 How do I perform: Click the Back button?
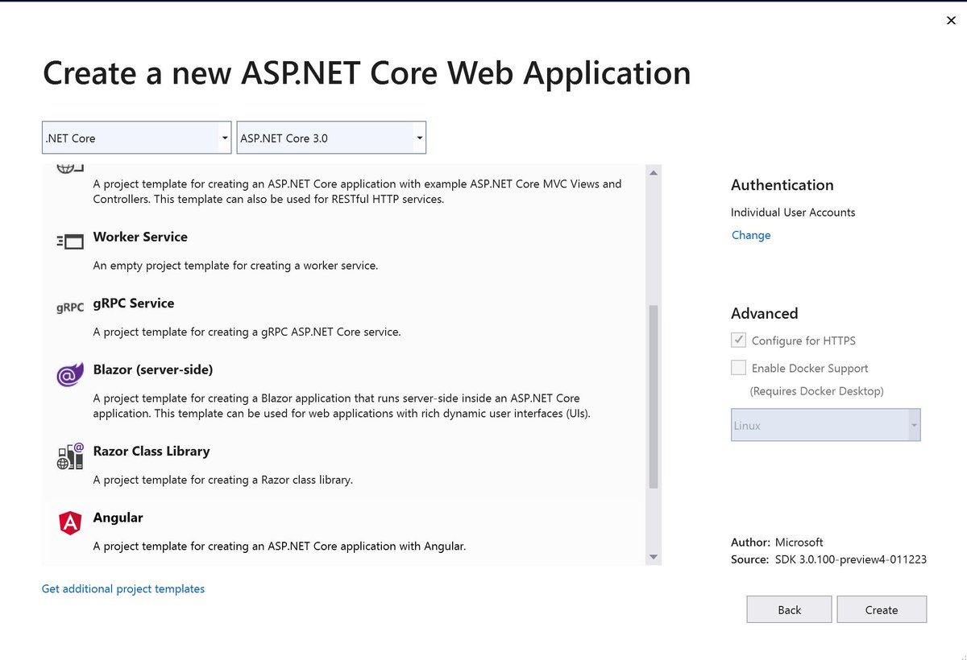tap(789, 609)
